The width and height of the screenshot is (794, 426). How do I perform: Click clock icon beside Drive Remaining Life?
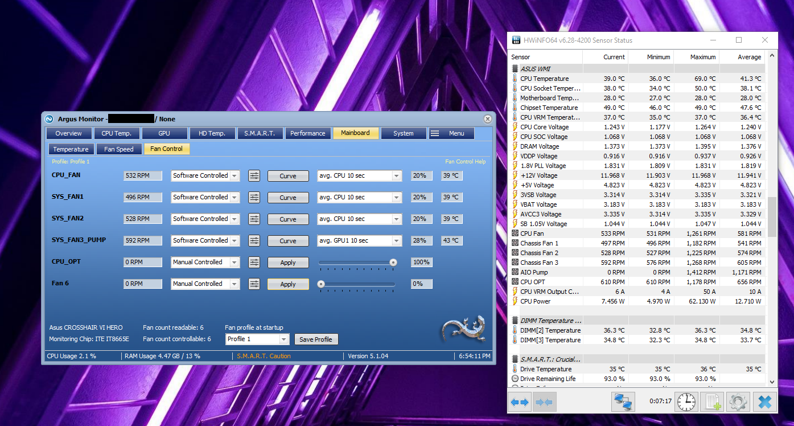point(515,379)
